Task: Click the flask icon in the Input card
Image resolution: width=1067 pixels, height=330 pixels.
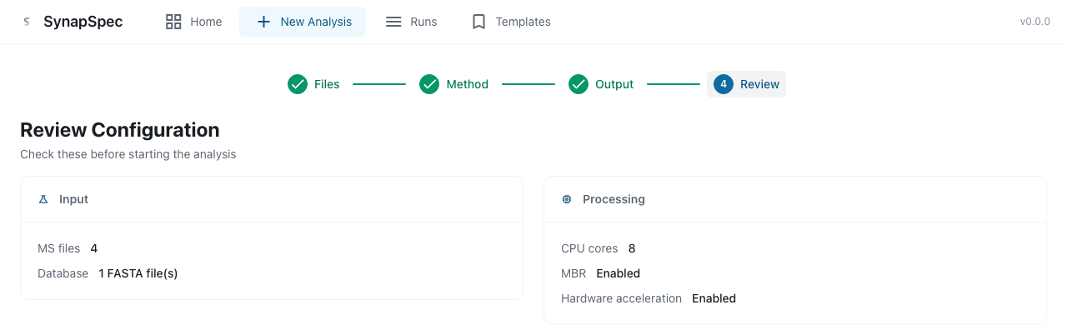Action: [43, 199]
